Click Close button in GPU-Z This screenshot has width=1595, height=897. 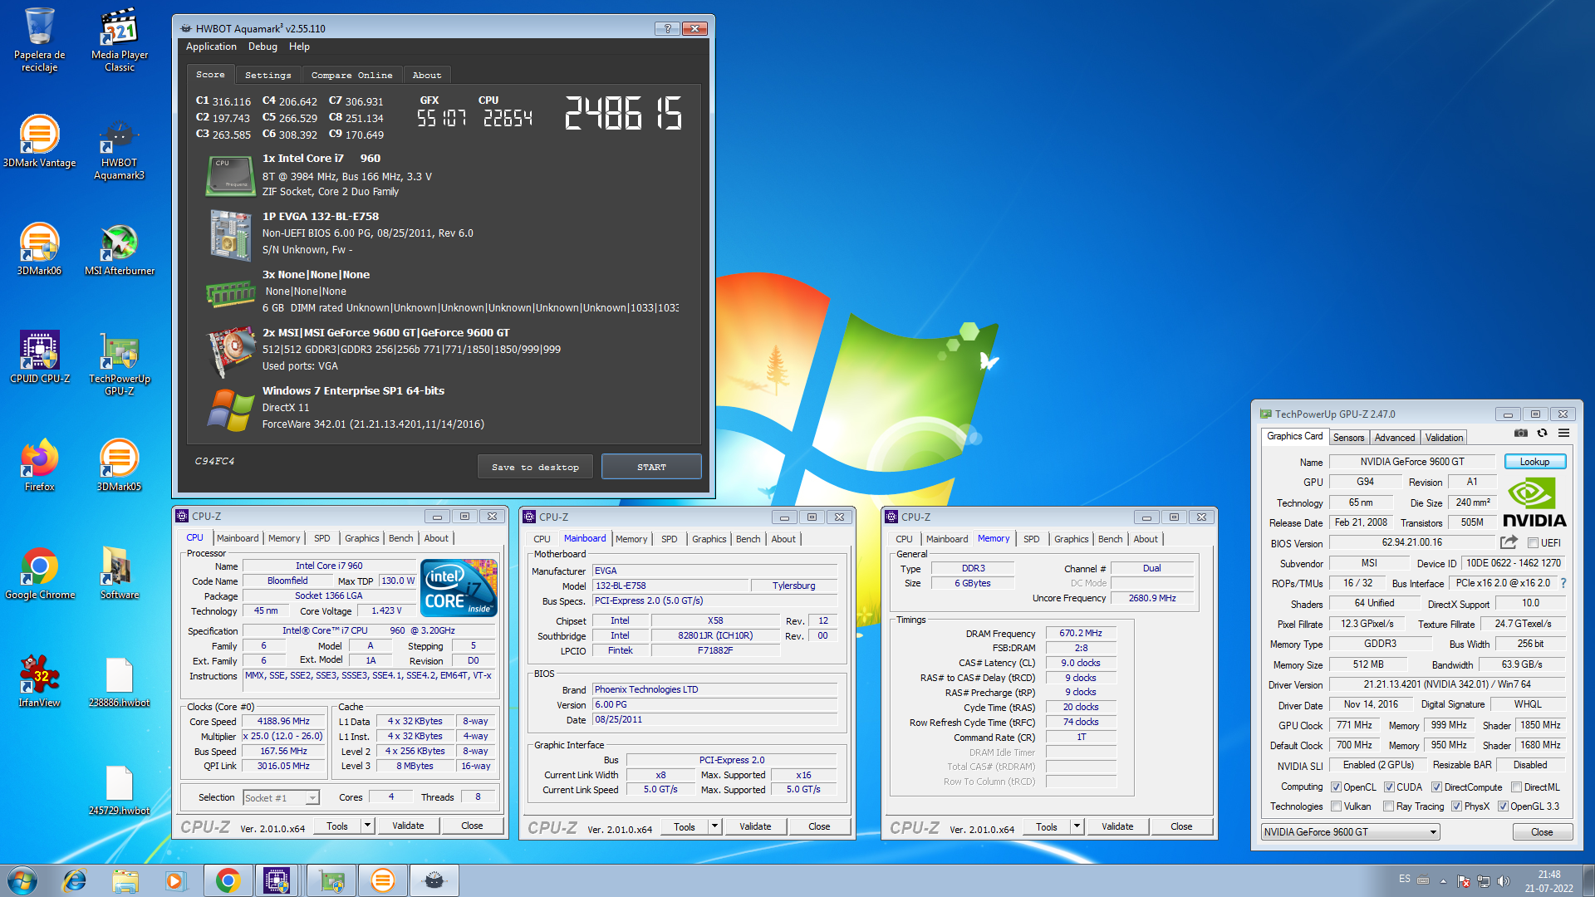pos(1542,832)
